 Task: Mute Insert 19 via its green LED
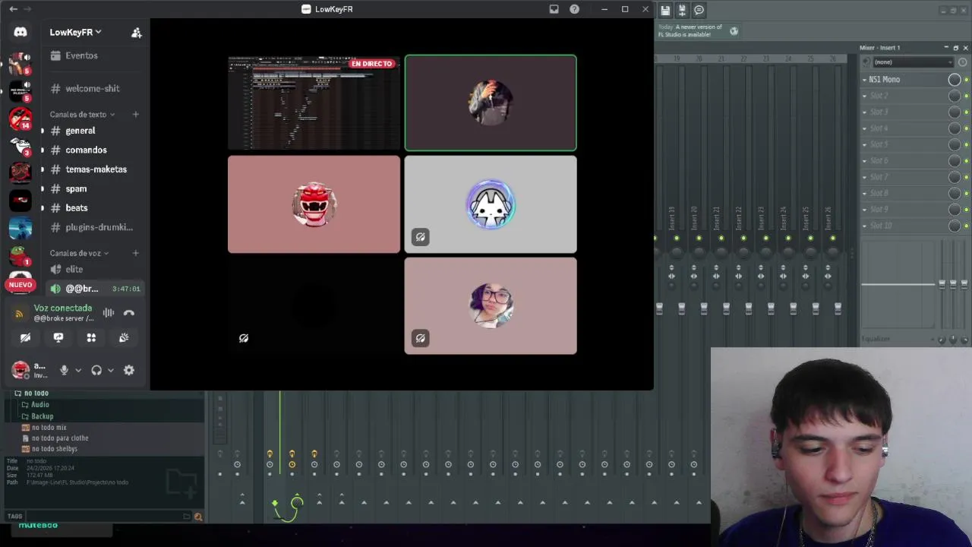pyautogui.click(x=677, y=239)
